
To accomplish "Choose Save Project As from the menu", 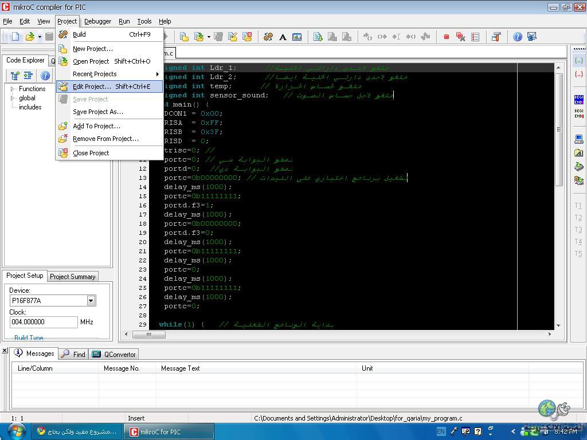I will (x=109, y=112).
